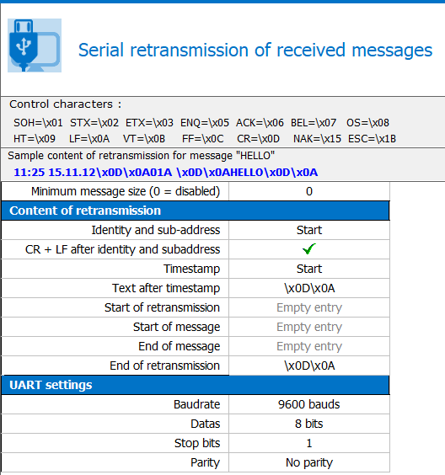Click the Serial retransmission of received messages title
The height and width of the screenshot is (475, 445).
255,50
